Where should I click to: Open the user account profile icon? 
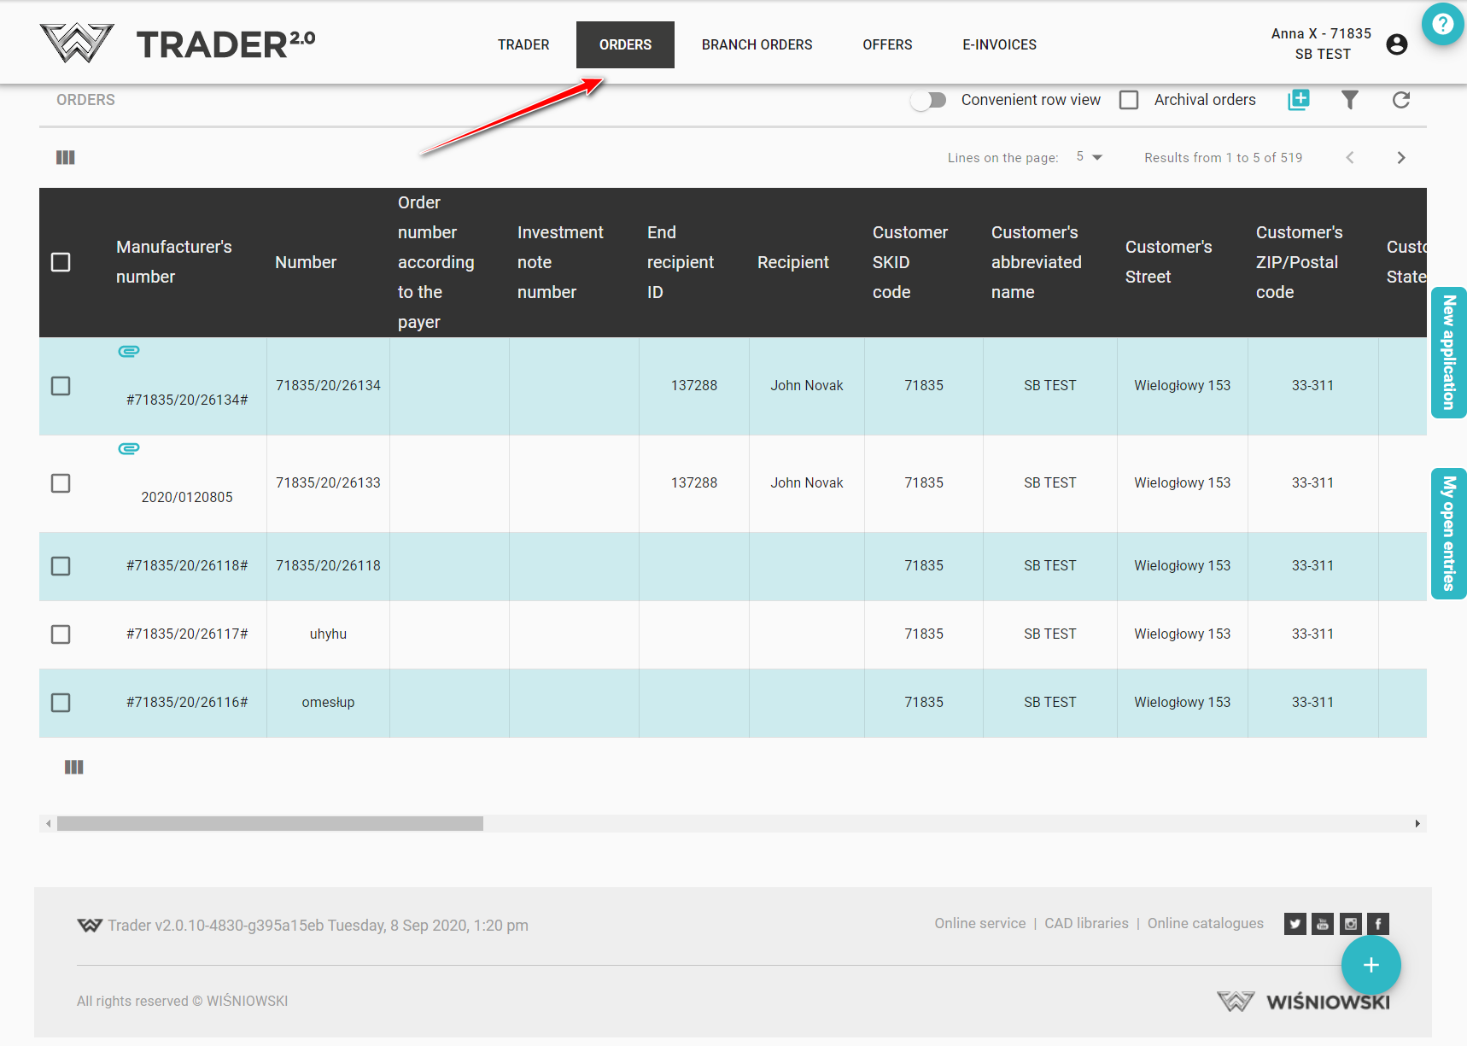click(x=1397, y=44)
